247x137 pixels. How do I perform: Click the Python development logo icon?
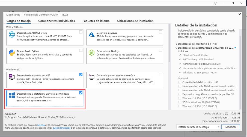[x=12, y=53]
